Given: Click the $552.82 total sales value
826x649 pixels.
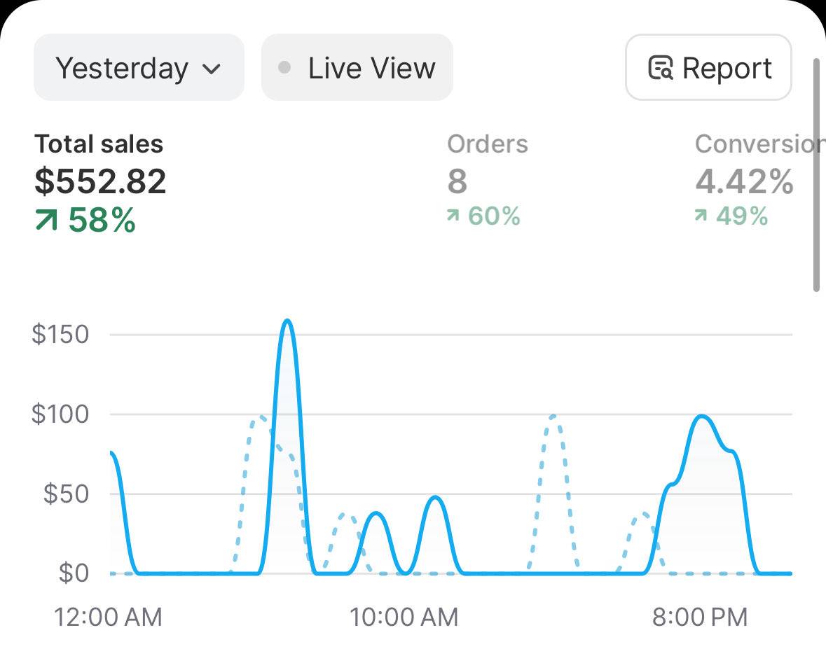Looking at the screenshot, I should click(100, 181).
